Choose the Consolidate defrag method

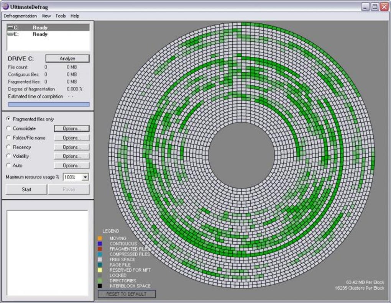tap(9, 128)
